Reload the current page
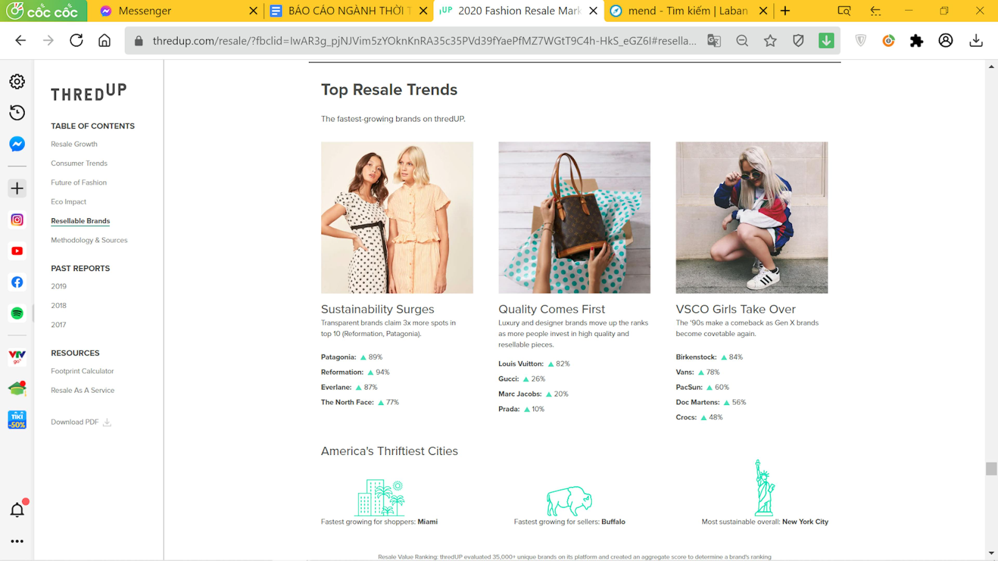998x561 pixels. [76, 40]
